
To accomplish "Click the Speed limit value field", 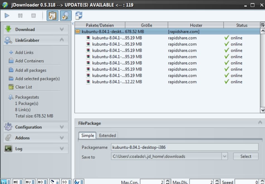I will (247, 182).
